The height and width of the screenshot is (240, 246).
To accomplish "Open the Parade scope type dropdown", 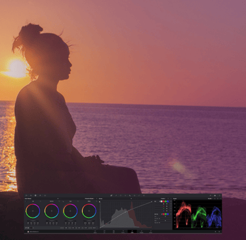I will 210,199.
